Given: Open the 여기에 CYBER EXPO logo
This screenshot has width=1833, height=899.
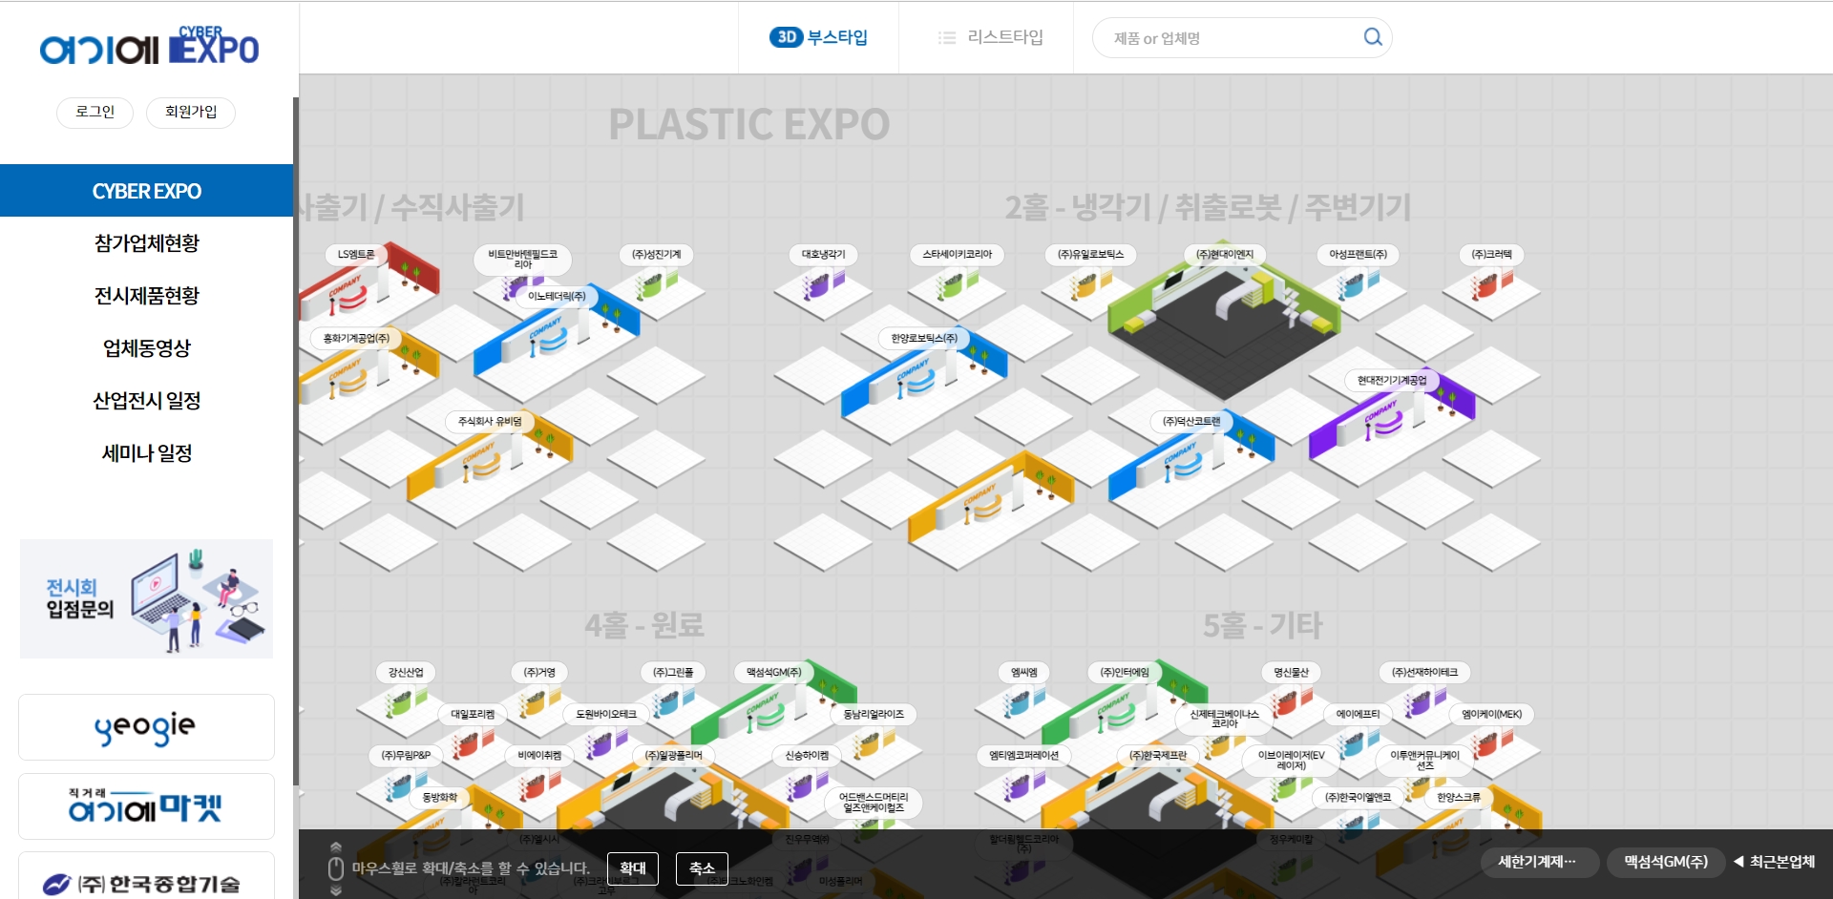Looking at the screenshot, I should [149, 45].
